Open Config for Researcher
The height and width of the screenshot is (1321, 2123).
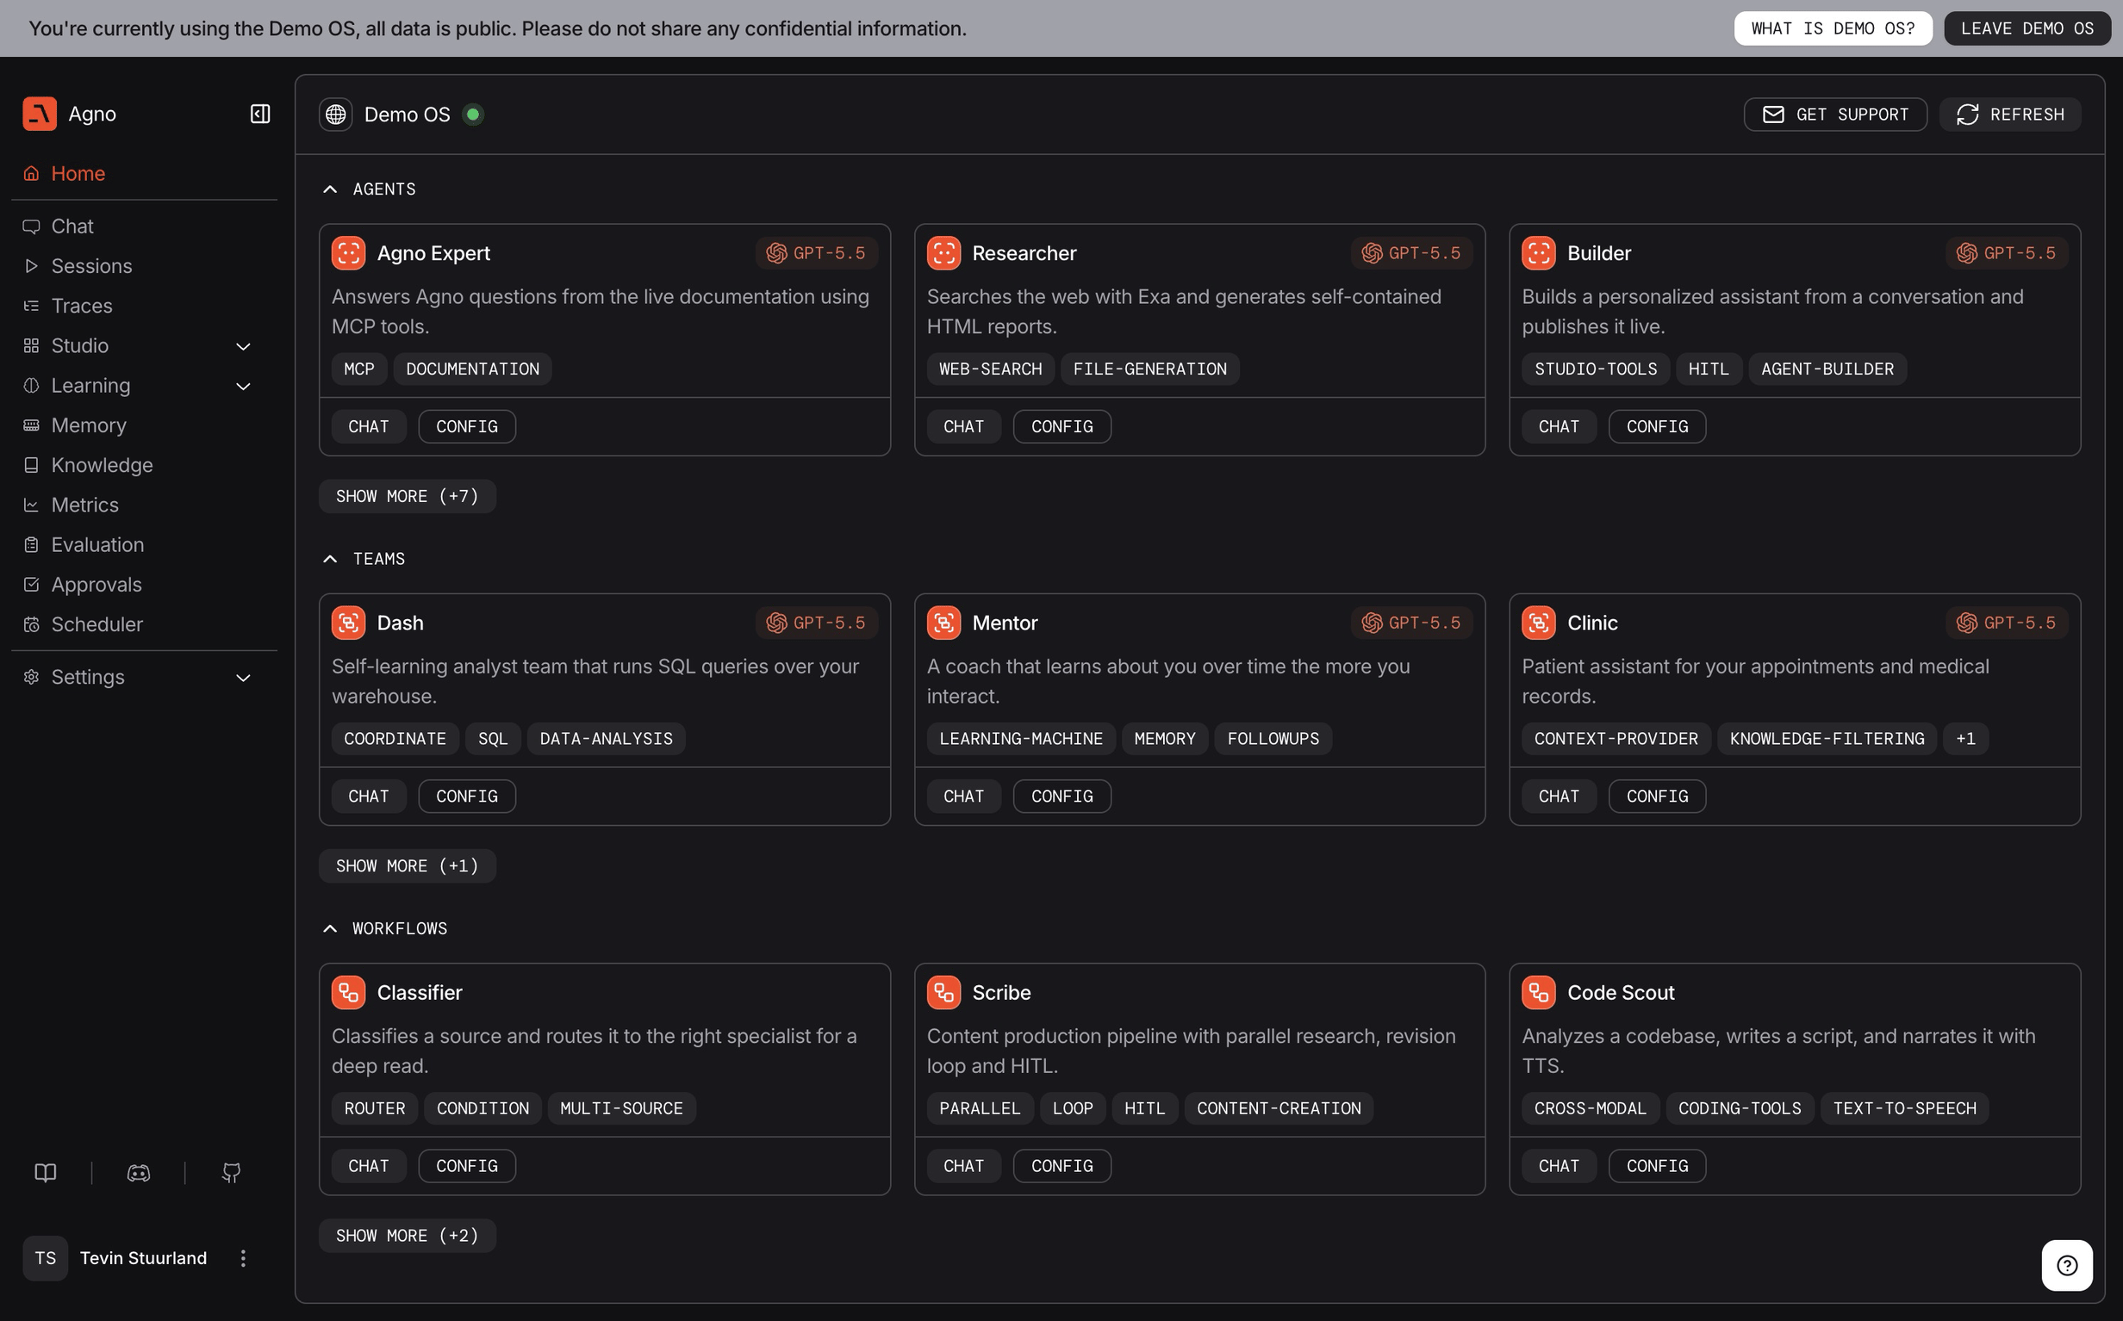coord(1062,426)
